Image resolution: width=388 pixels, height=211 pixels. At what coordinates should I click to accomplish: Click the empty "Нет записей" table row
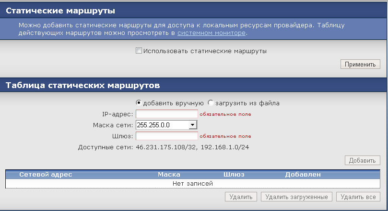coord(193,183)
